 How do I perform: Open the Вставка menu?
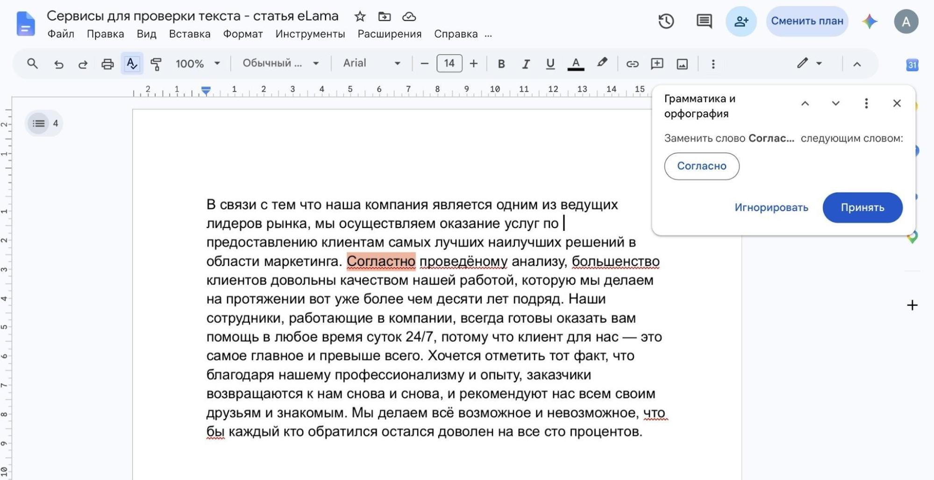(x=190, y=34)
